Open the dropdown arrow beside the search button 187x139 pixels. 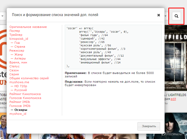coord(166,16)
